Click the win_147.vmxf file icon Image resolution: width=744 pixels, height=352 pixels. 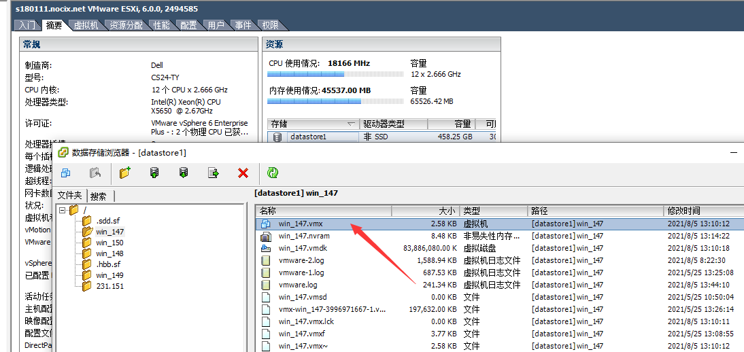(266, 334)
